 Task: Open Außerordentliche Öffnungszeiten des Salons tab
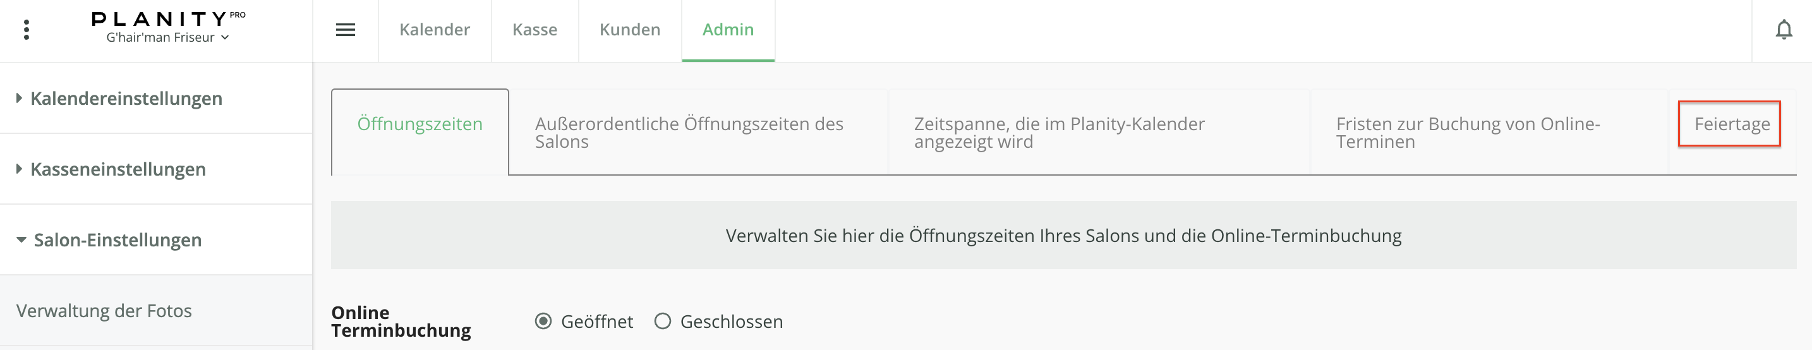(689, 132)
